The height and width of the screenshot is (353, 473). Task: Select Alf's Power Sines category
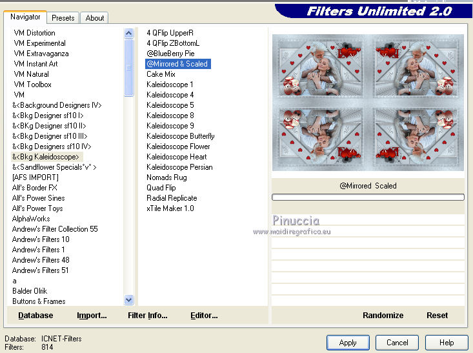38,198
